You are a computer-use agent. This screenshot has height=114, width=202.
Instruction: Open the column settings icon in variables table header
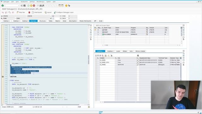[181, 58]
